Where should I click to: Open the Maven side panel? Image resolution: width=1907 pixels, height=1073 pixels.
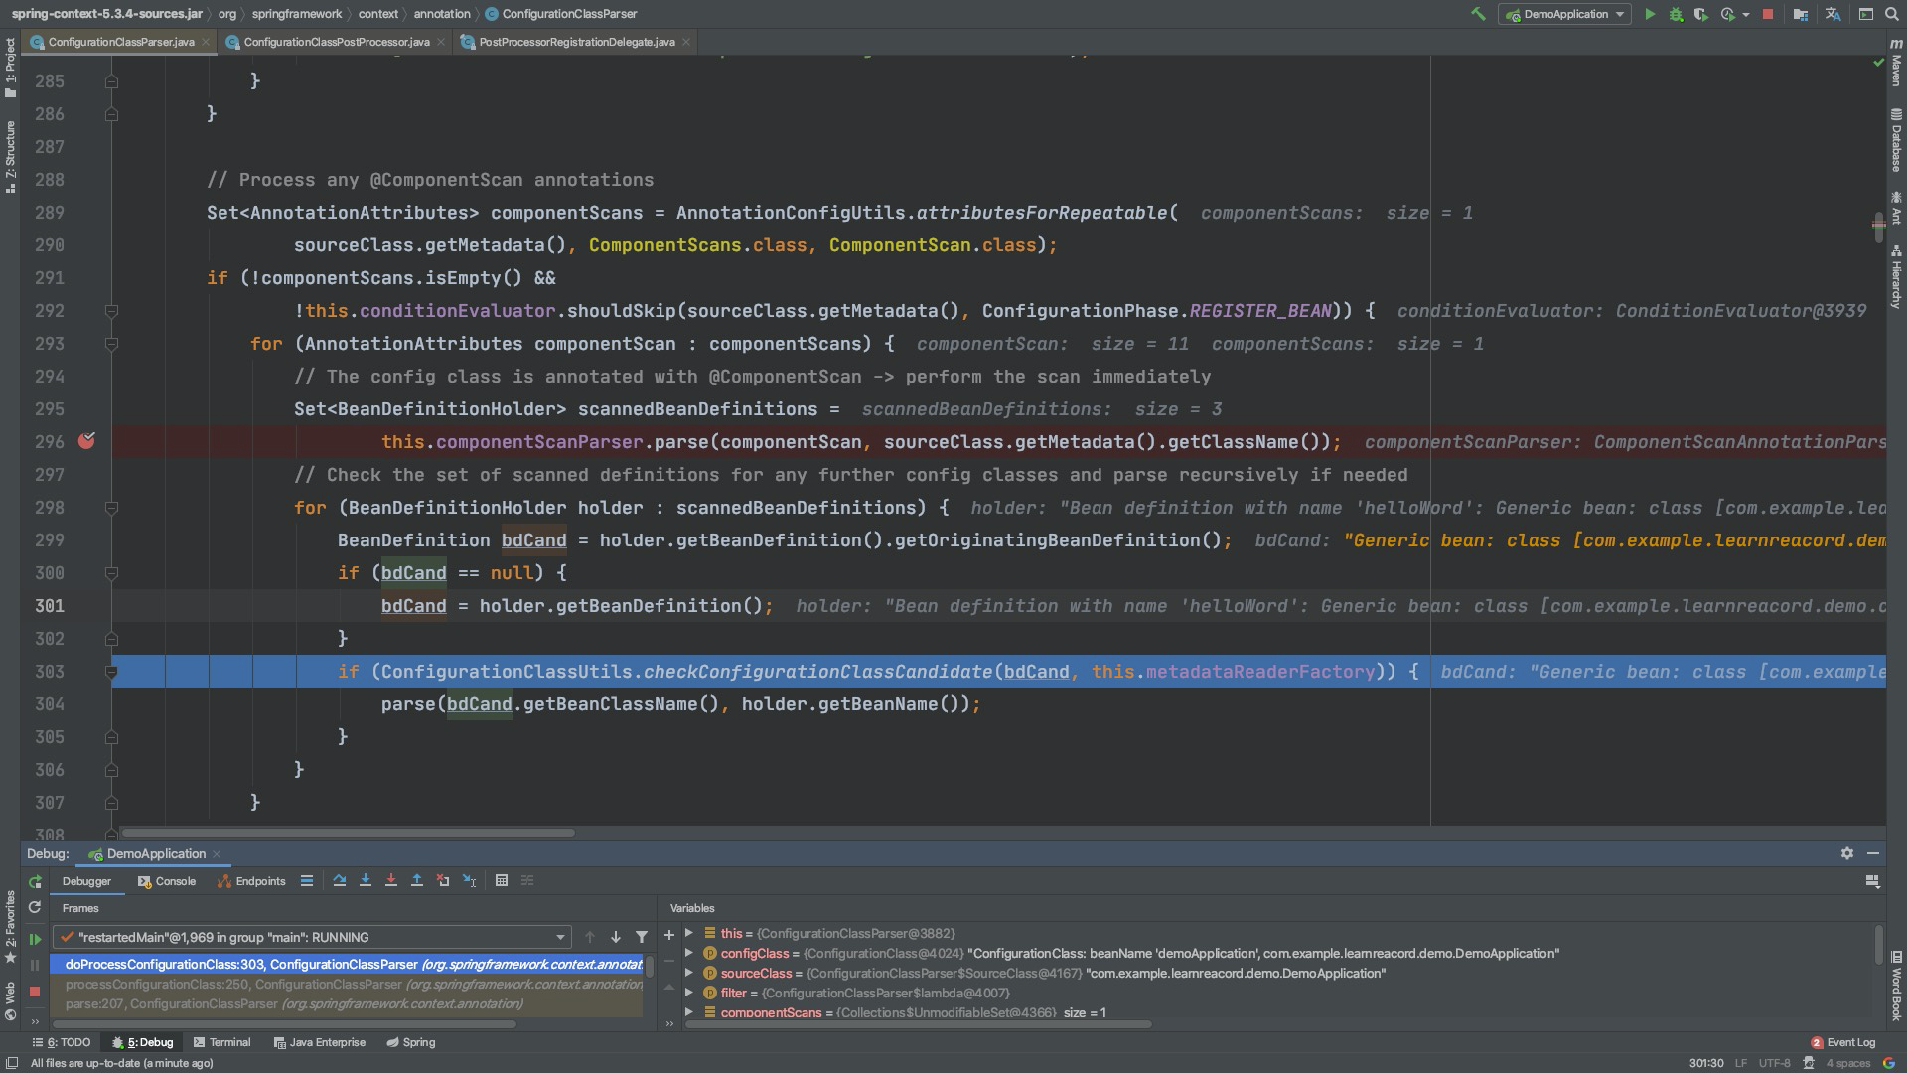[x=1896, y=64]
